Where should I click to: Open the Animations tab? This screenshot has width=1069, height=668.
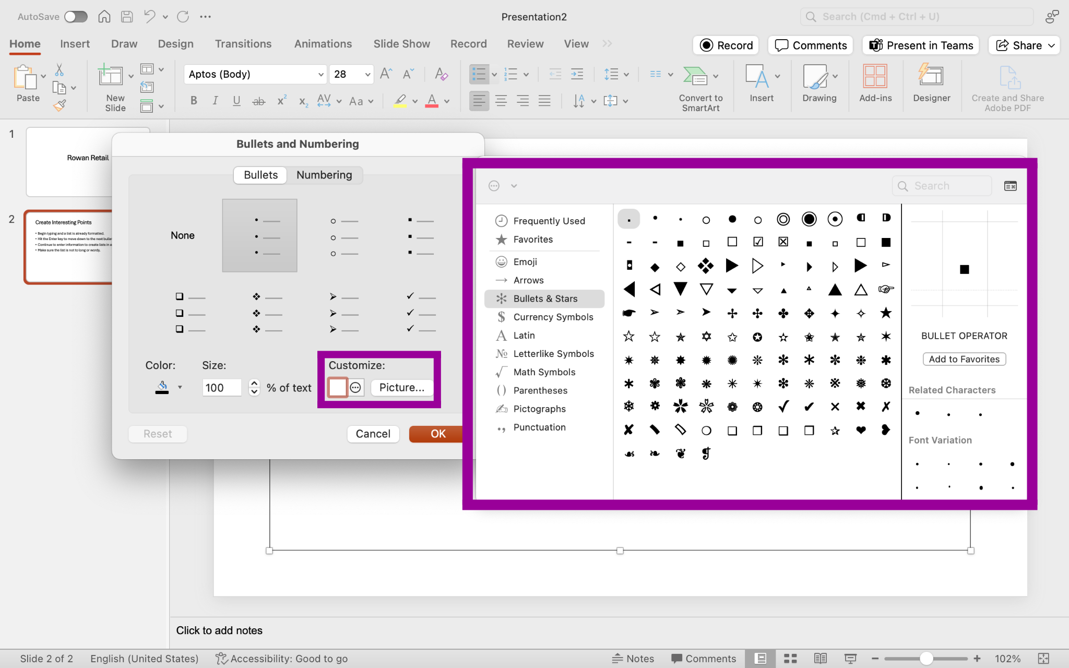click(323, 44)
